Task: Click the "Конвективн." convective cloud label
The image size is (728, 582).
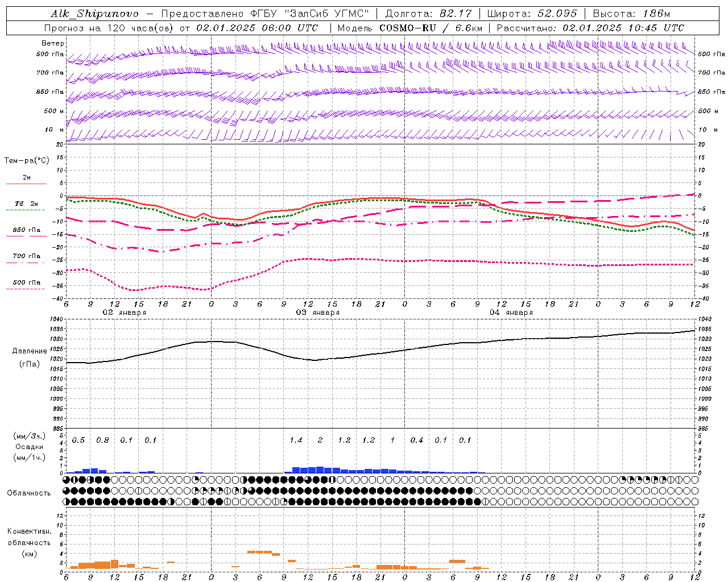Action: (x=29, y=531)
